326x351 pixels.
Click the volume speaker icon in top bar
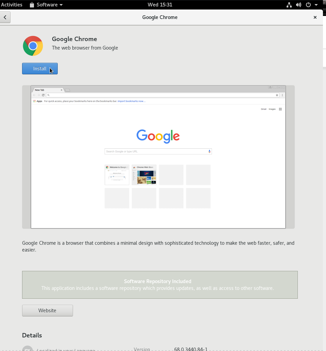click(298, 5)
